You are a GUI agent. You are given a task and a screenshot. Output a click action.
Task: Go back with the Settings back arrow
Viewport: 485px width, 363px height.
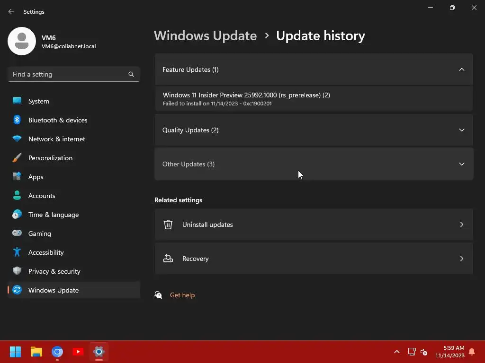[11, 11]
